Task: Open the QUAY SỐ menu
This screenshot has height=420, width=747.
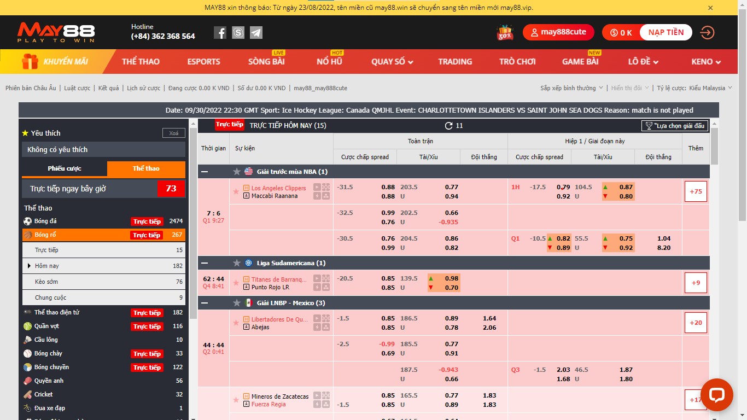Action: (x=392, y=62)
